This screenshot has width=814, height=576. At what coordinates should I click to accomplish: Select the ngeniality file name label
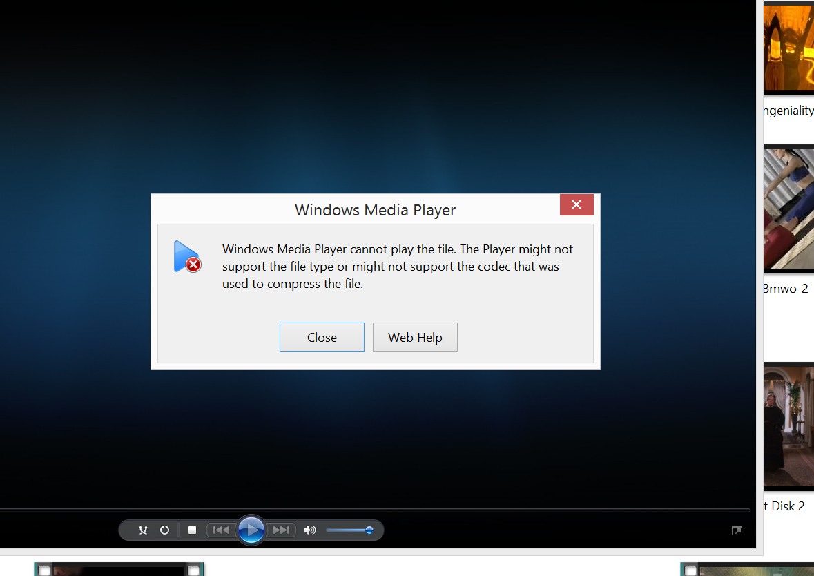(x=788, y=111)
